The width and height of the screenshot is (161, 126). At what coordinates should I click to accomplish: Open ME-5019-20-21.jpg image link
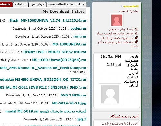69,103
